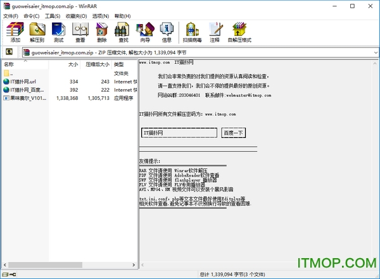Click comment pane left scroll arrow
Viewport: 380px width, 279px height.
(x=142, y=265)
